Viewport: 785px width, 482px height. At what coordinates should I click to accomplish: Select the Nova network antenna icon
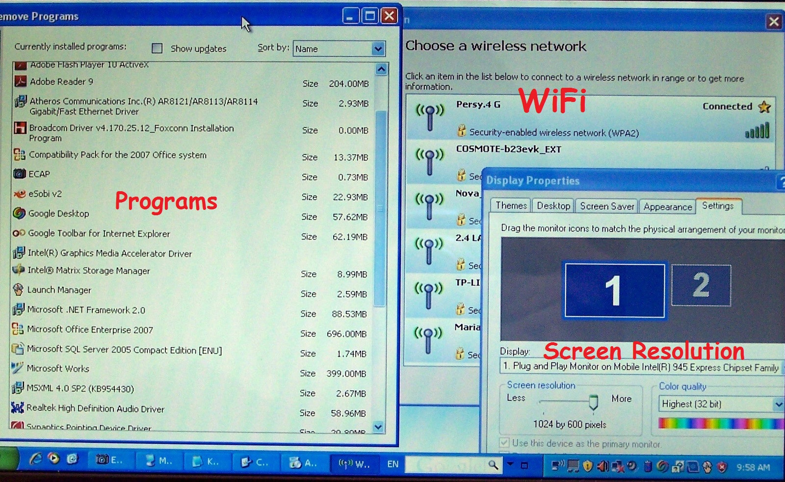pyautogui.click(x=429, y=206)
